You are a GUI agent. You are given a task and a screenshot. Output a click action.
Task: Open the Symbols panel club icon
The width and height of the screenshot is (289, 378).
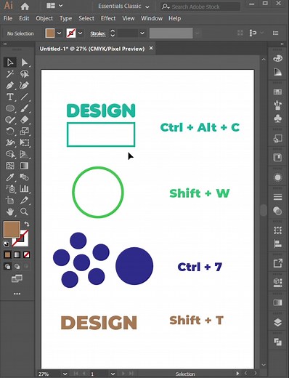tap(277, 118)
